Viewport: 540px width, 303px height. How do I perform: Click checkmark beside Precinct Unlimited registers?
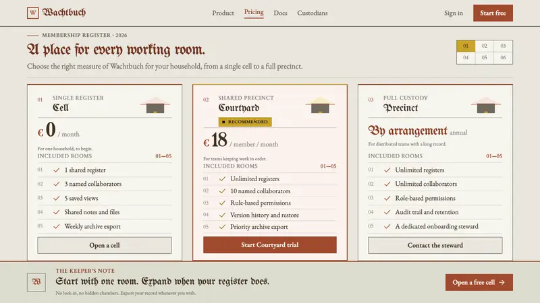tap(387, 170)
